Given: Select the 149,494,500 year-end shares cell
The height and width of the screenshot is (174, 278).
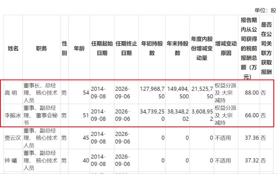Looking at the screenshot, I should pos(178,93).
